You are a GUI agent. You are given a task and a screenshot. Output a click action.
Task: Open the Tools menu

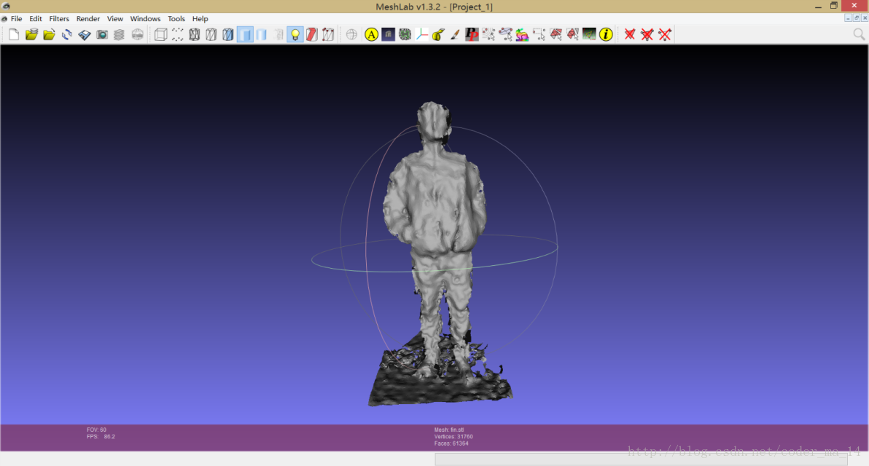[176, 18]
